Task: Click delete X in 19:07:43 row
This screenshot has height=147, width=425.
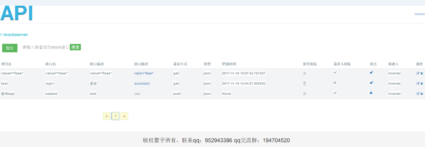Action: [x=422, y=73]
